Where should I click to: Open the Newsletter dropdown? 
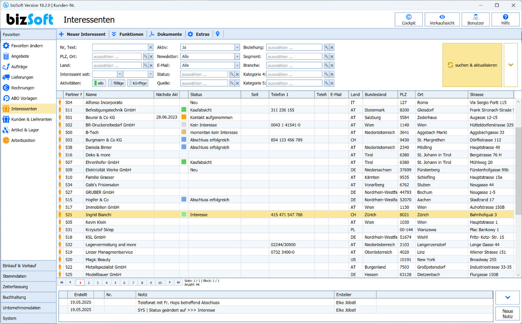pyautogui.click(x=237, y=56)
